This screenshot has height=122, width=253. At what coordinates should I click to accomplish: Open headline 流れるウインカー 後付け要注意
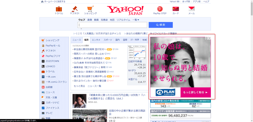click(90, 81)
